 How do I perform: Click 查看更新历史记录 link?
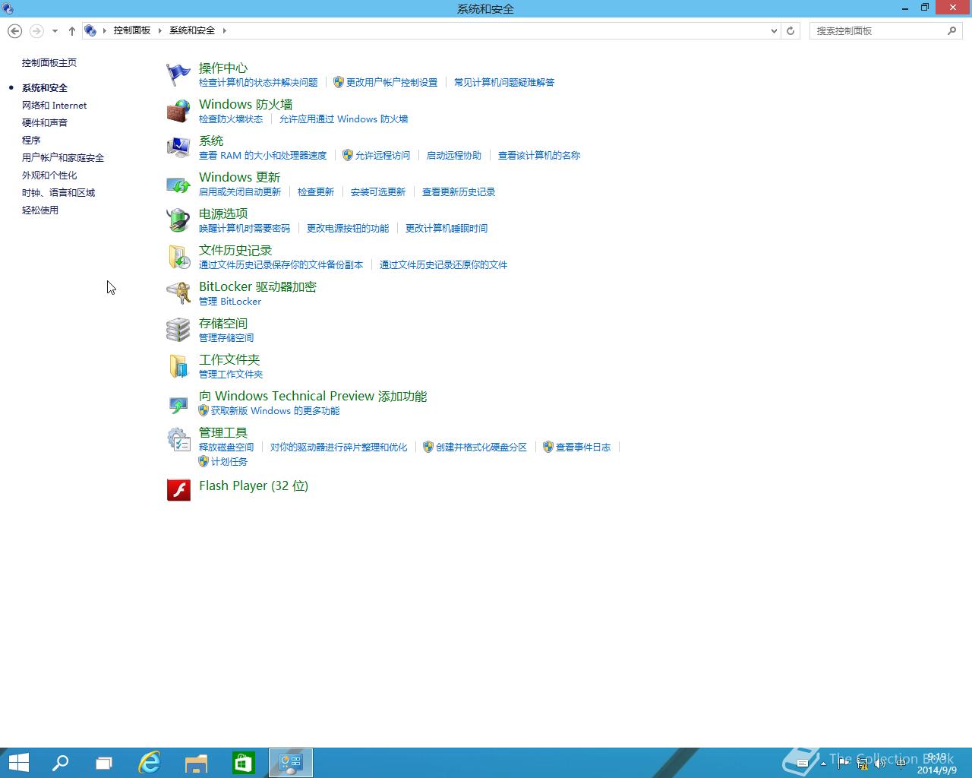click(x=459, y=191)
